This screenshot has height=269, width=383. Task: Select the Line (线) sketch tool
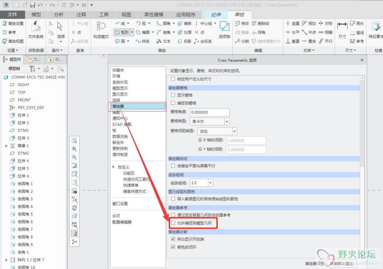click(120, 23)
